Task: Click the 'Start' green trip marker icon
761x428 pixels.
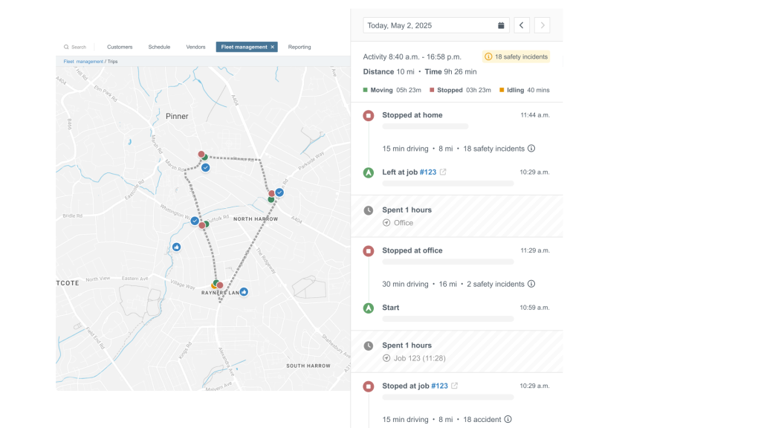Action: [x=369, y=308]
